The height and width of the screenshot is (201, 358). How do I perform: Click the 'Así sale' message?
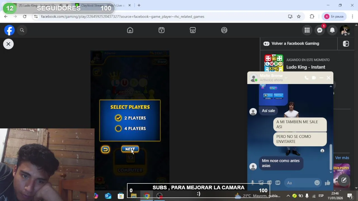268,111
